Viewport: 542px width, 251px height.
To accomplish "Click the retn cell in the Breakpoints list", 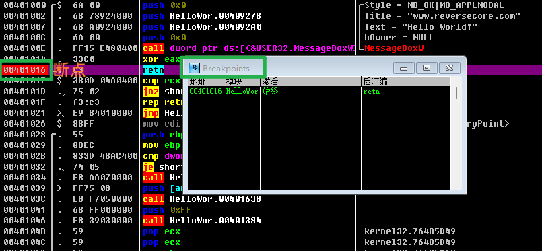I will coord(371,92).
